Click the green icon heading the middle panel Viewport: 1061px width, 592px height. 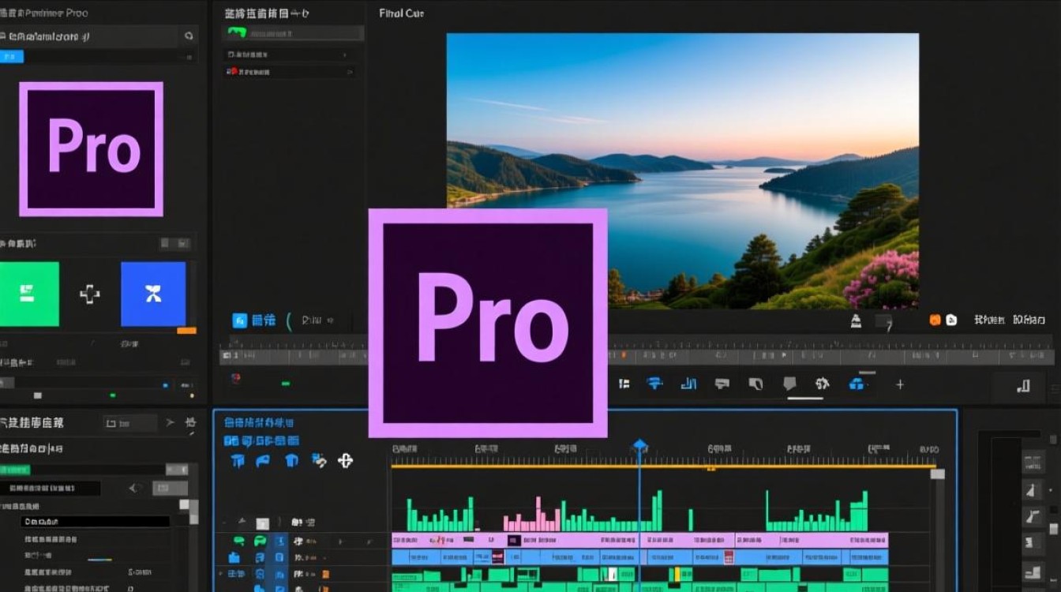click(x=236, y=33)
